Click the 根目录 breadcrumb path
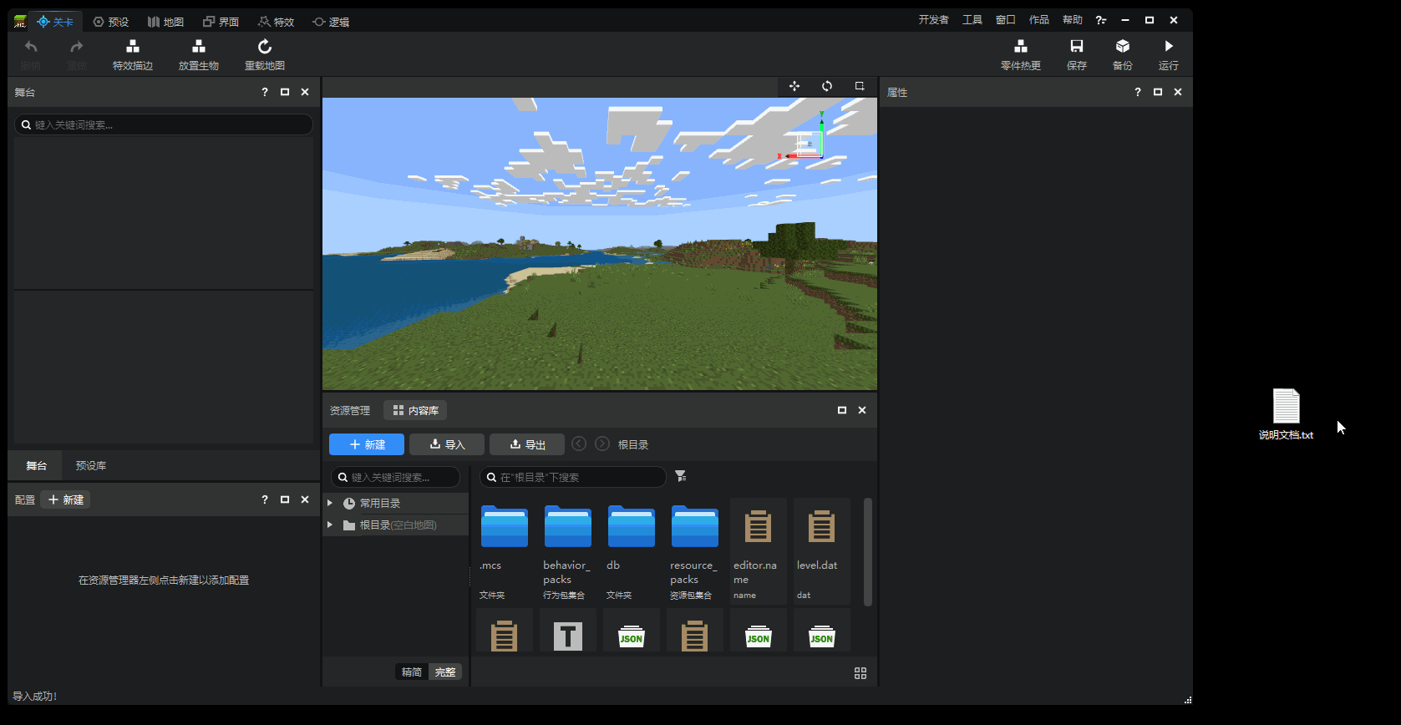The width and height of the screenshot is (1401, 725). point(633,444)
